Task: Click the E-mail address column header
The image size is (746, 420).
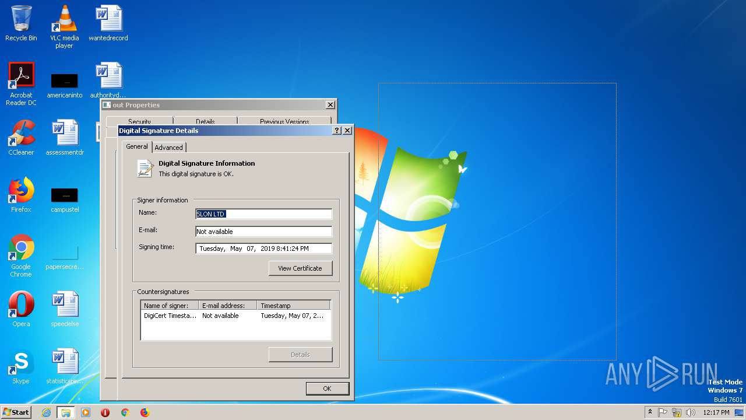Action: coord(228,306)
